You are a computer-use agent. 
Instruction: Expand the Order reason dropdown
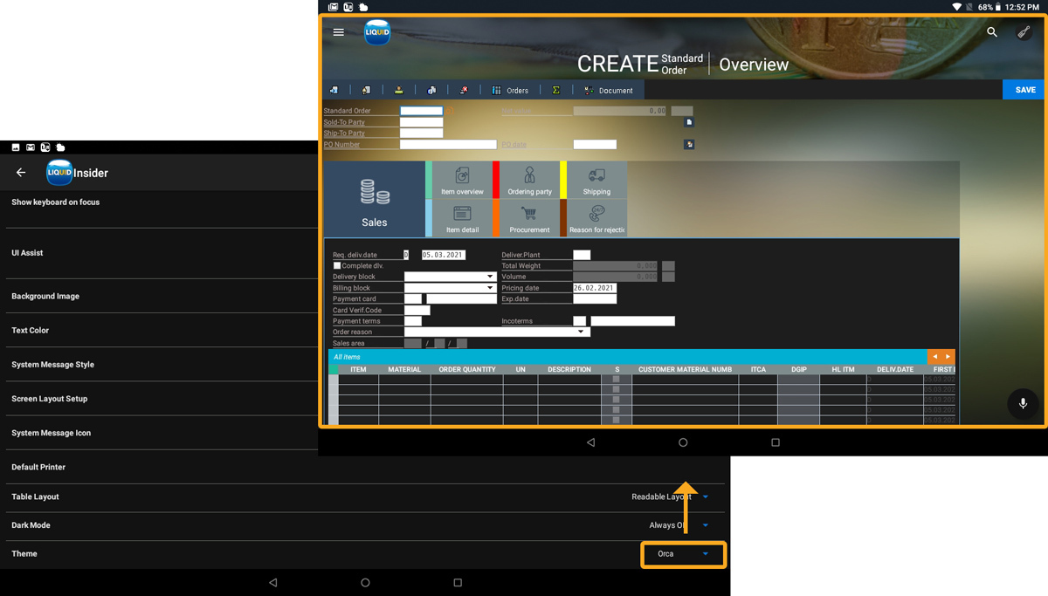(x=581, y=332)
